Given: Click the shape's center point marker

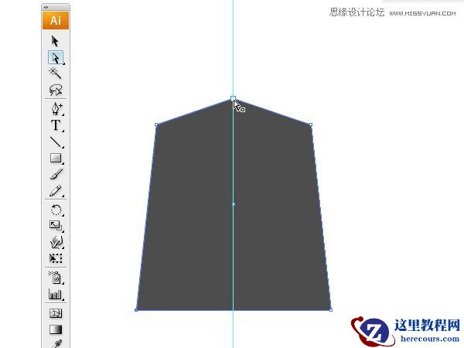Looking at the screenshot, I should 234,204.
